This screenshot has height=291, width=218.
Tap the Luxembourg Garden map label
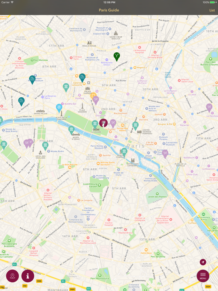coord(90,185)
